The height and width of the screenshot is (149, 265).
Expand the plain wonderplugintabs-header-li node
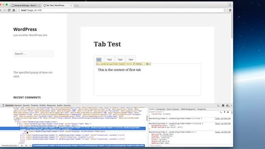click(x=21, y=137)
